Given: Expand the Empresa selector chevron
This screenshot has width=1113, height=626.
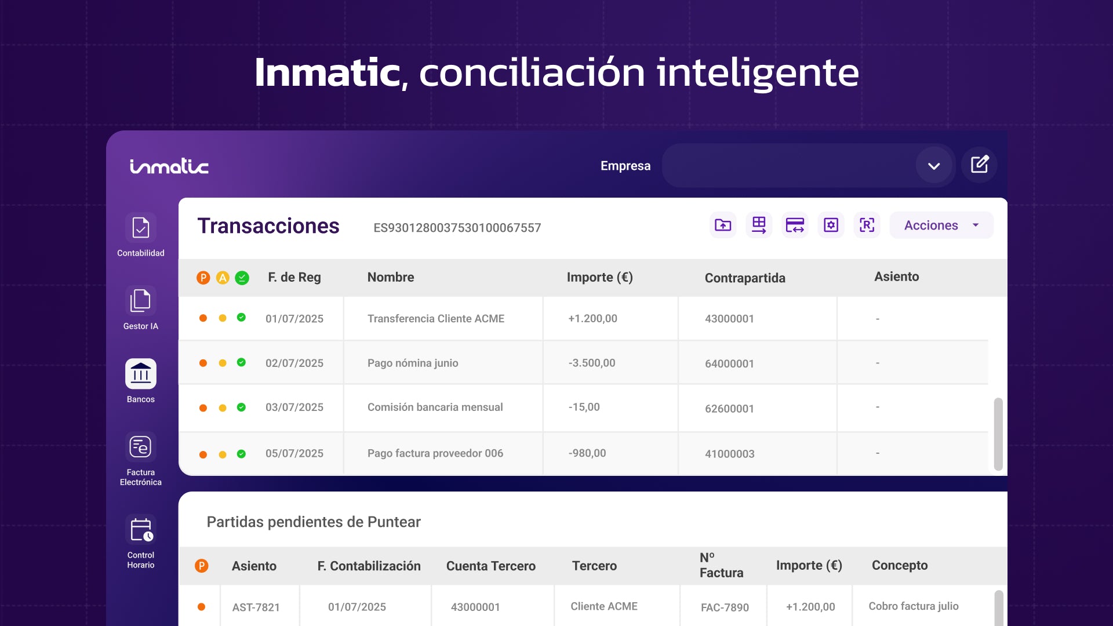Looking at the screenshot, I should (x=934, y=166).
